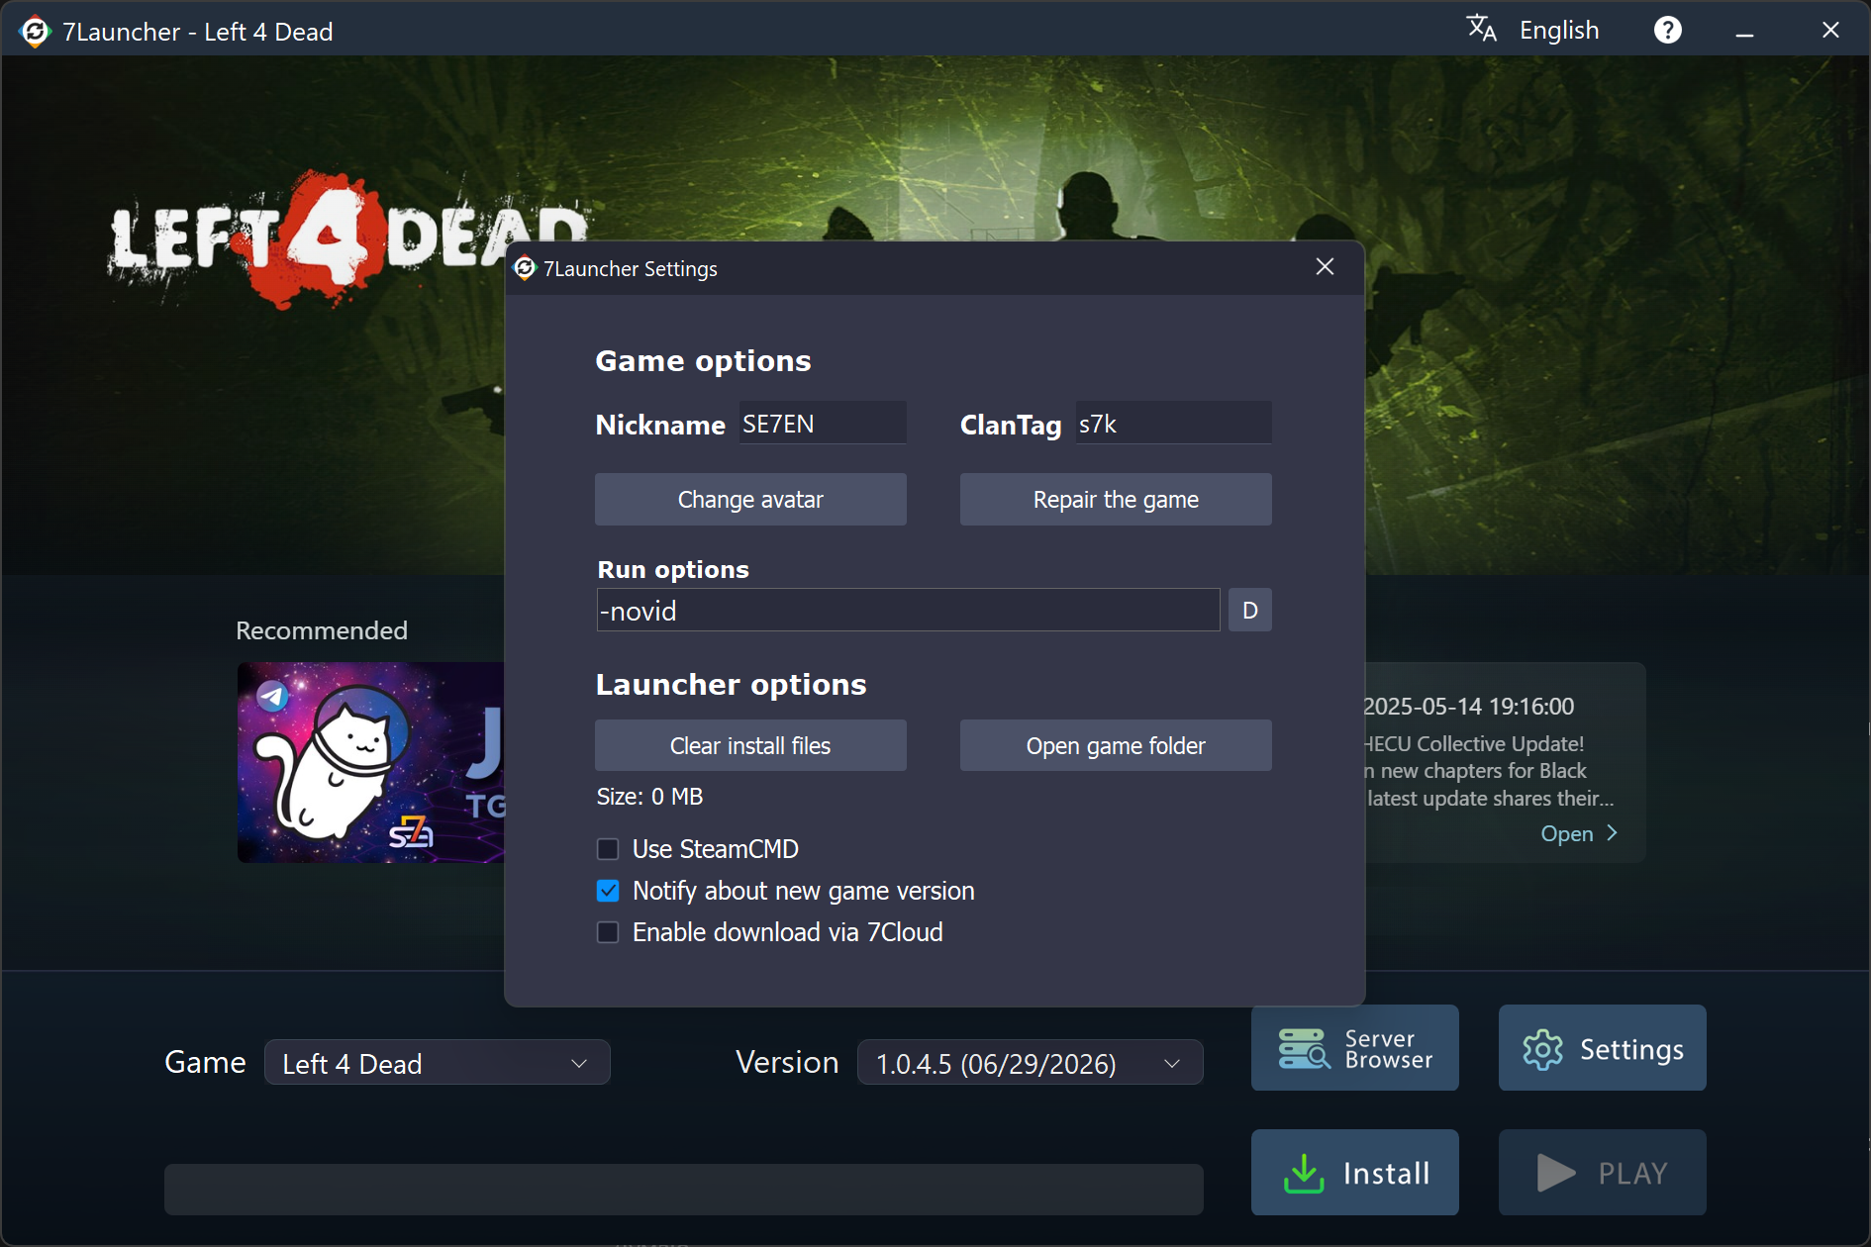Viewport: 1871px width, 1247px height.
Task: Click the Run options field containing -novid
Action: pyautogui.click(x=908, y=611)
